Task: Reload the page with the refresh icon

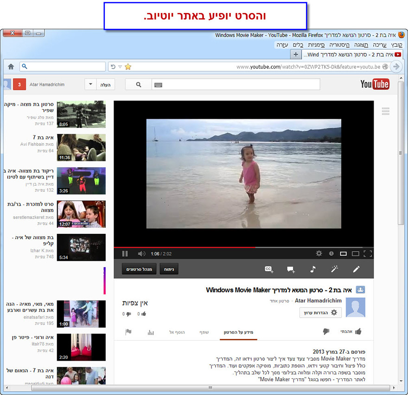Action: (113, 67)
